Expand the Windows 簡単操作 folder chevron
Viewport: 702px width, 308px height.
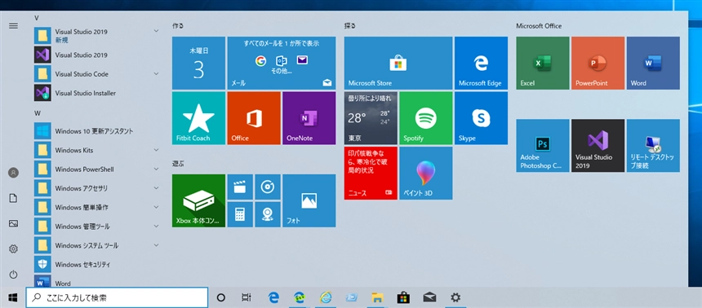click(156, 206)
